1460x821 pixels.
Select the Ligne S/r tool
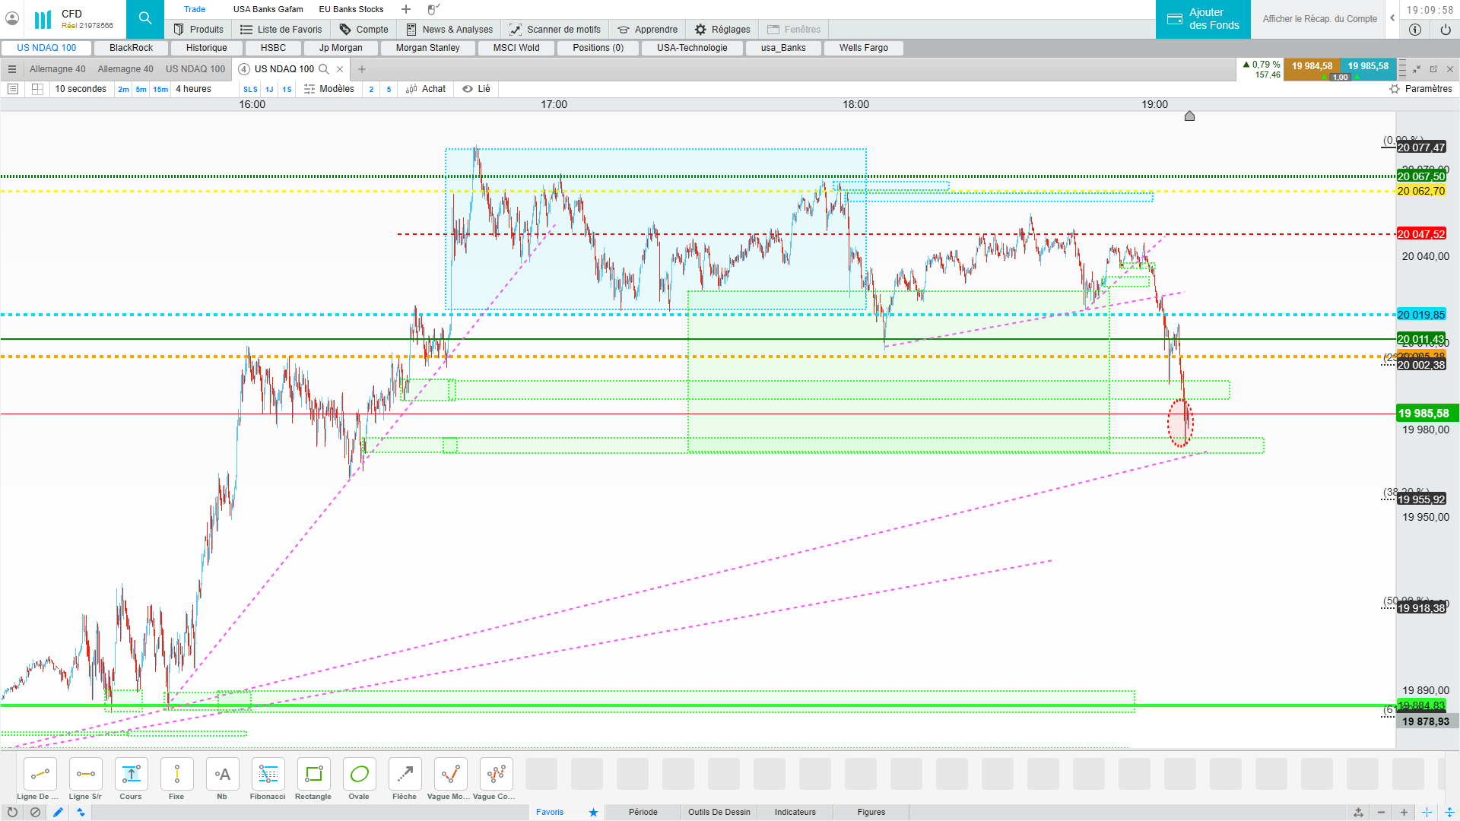pos(85,775)
